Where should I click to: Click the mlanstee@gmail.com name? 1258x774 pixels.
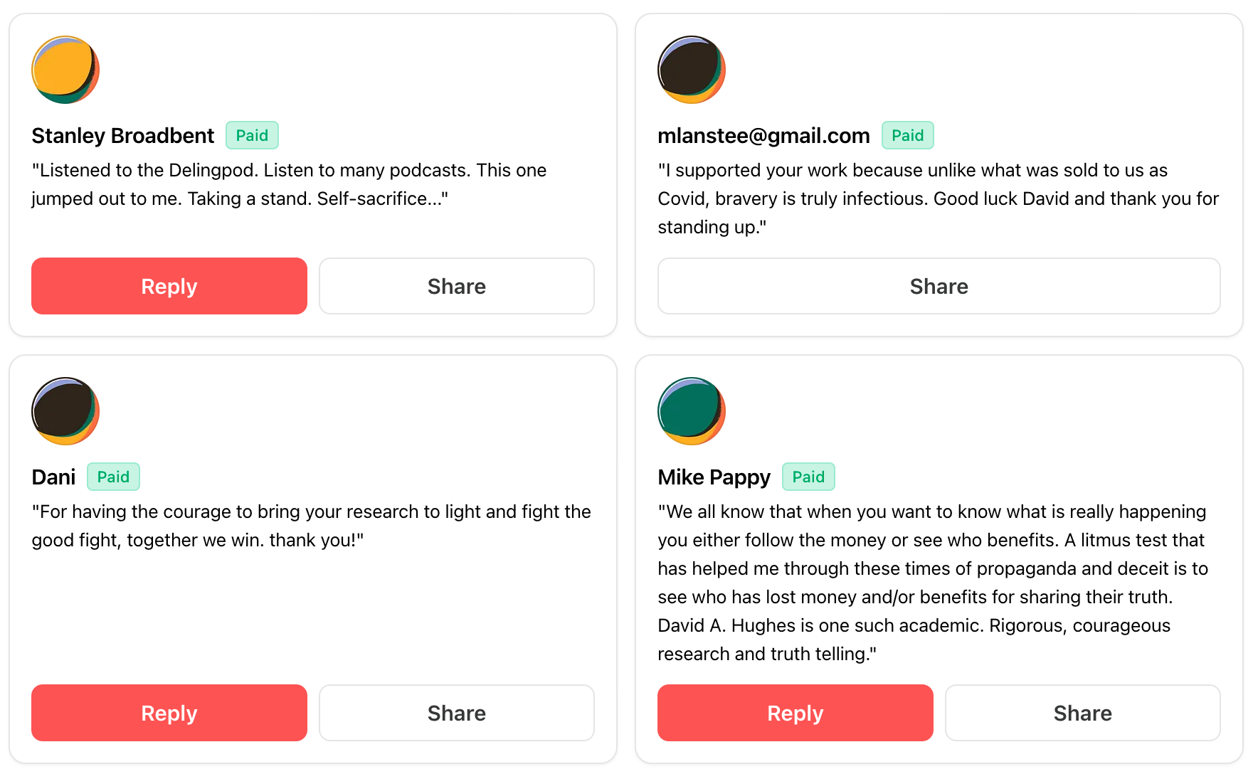click(763, 135)
